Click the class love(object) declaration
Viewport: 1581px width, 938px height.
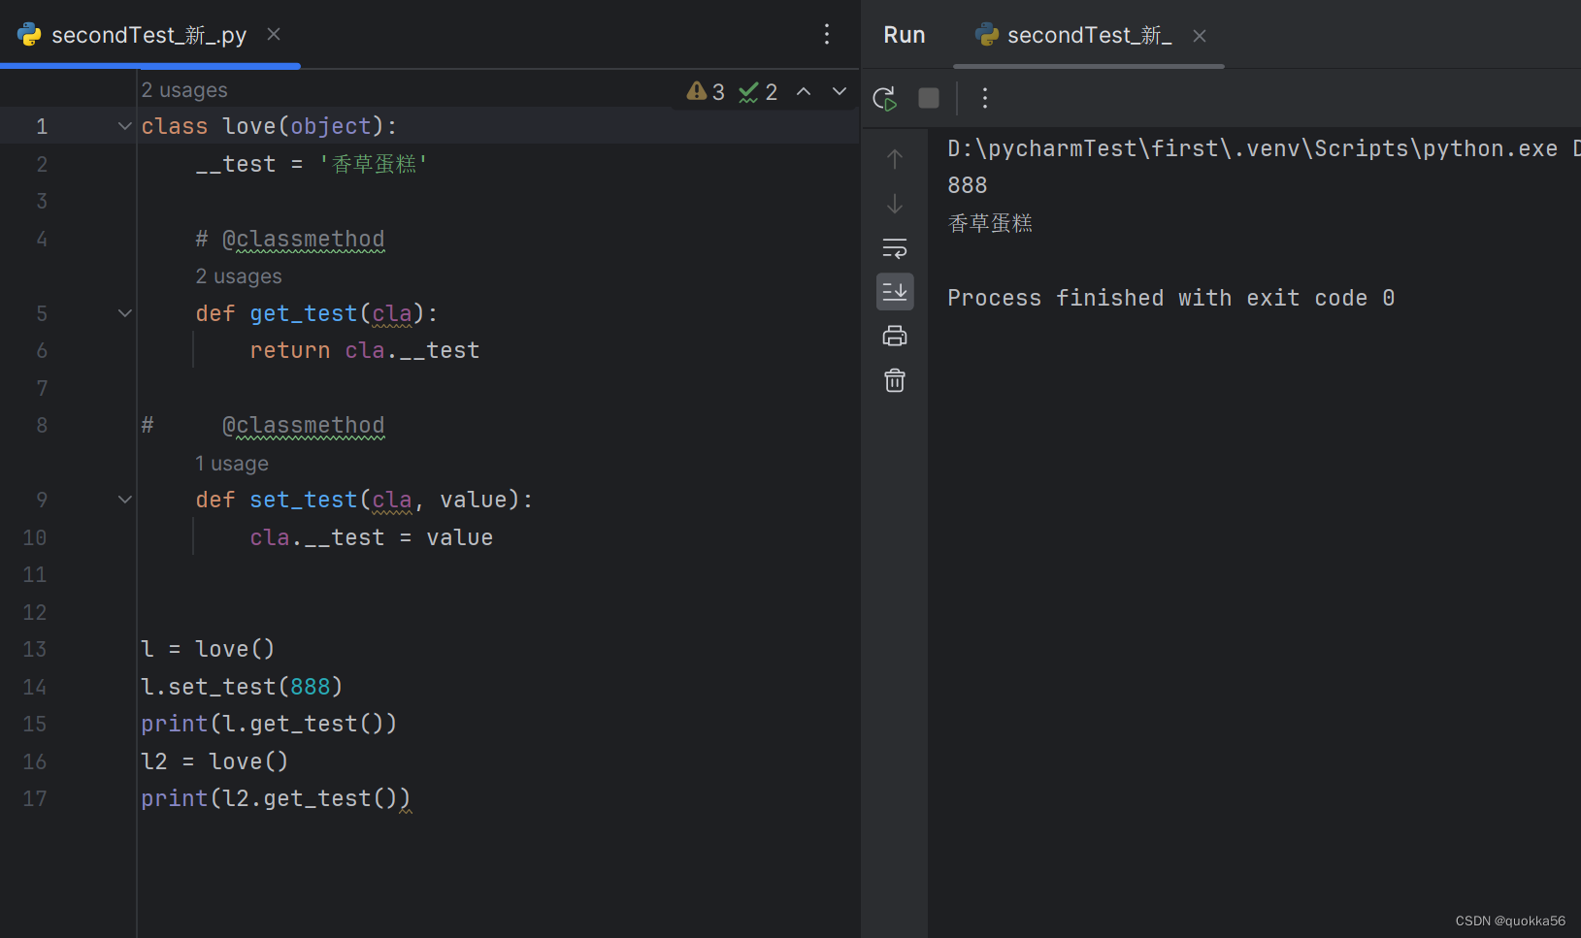269,126
